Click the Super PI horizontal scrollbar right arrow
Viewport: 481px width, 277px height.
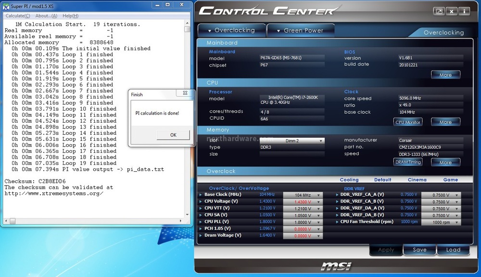pos(180,221)
